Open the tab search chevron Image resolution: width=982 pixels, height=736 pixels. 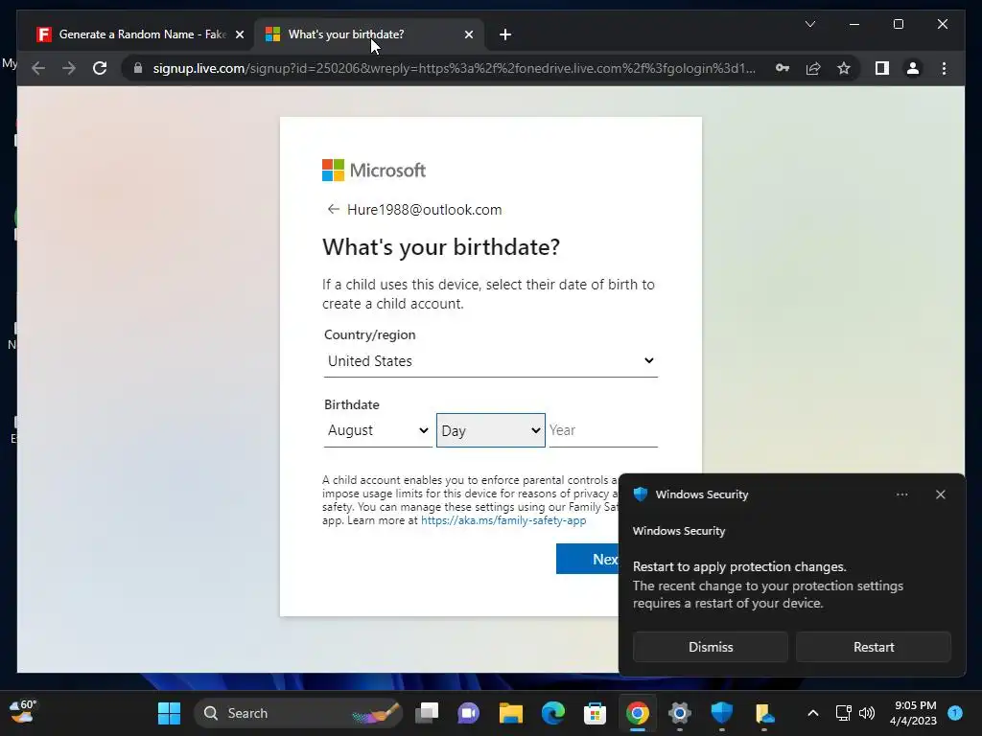click(809, 24)
